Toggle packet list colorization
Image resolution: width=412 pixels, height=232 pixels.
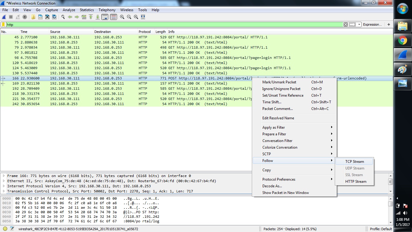[x=113, y=17]
